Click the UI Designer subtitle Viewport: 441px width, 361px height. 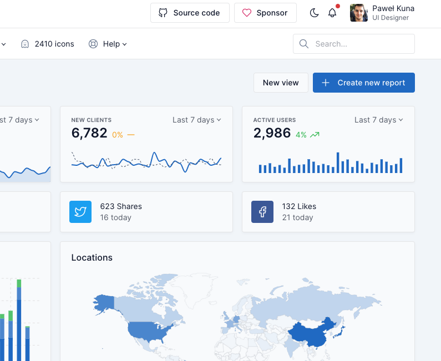click(x=391, y=18)
